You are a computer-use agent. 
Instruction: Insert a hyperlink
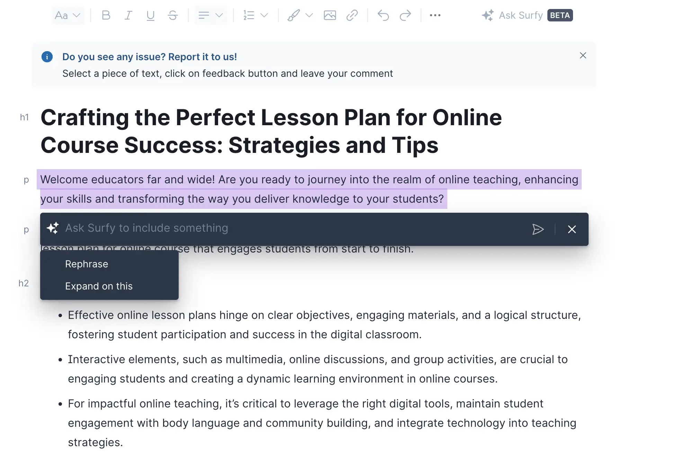pos(352,15)
